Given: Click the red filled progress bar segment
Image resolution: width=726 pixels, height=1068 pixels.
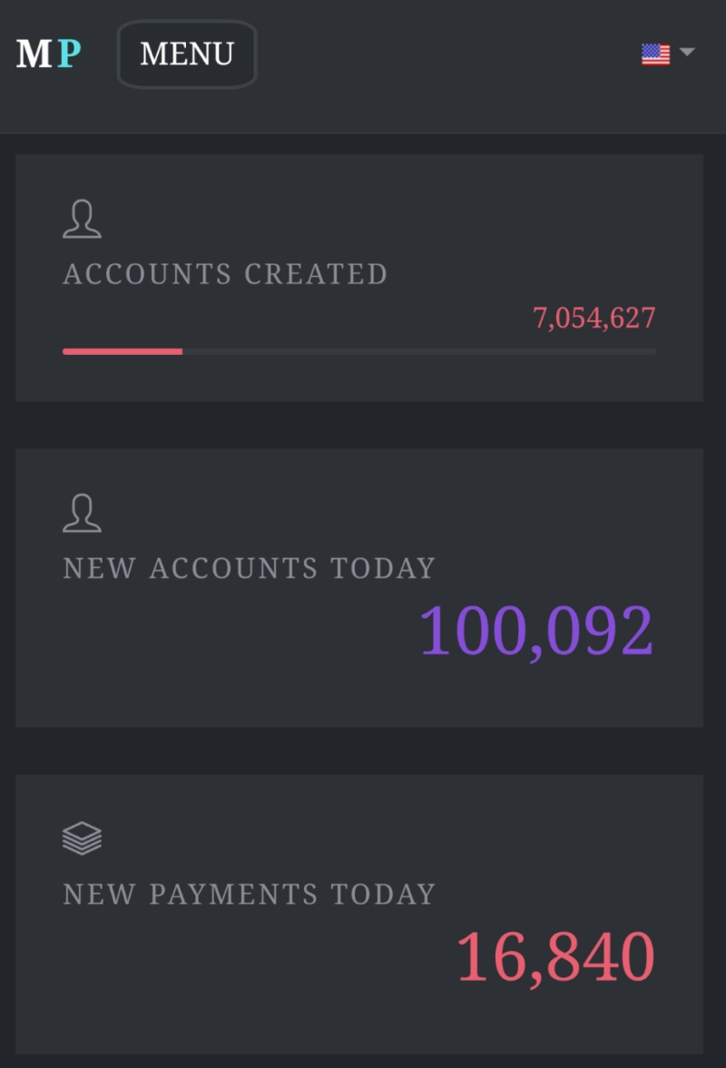Looking at the screenshot, I should point(123,351).
